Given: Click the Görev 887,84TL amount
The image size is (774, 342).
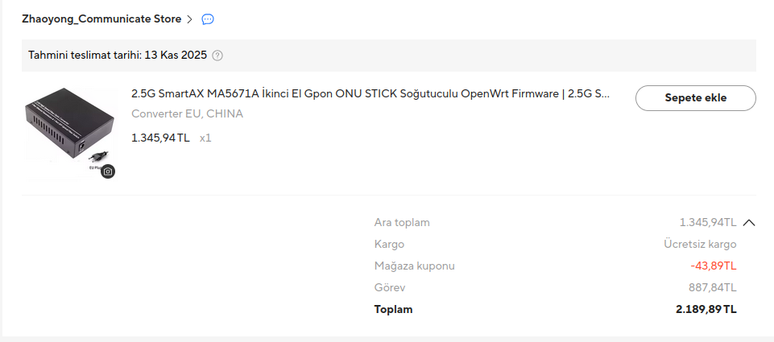Looking at the screenshot, I should point(712,288).
